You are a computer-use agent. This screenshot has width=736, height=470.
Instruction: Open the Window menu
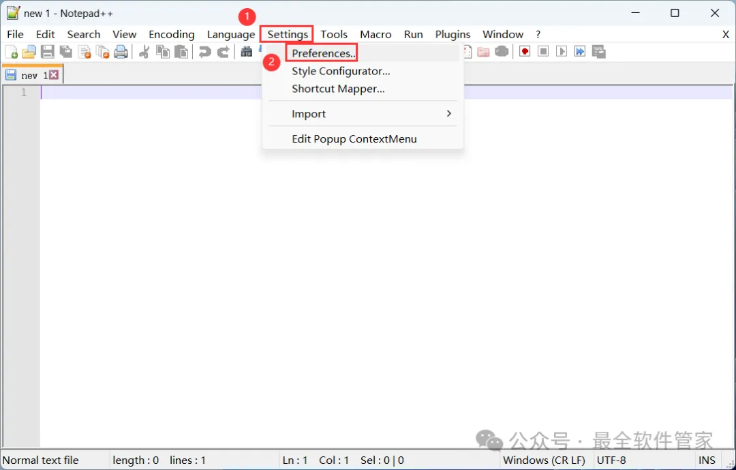coord(503,34)
